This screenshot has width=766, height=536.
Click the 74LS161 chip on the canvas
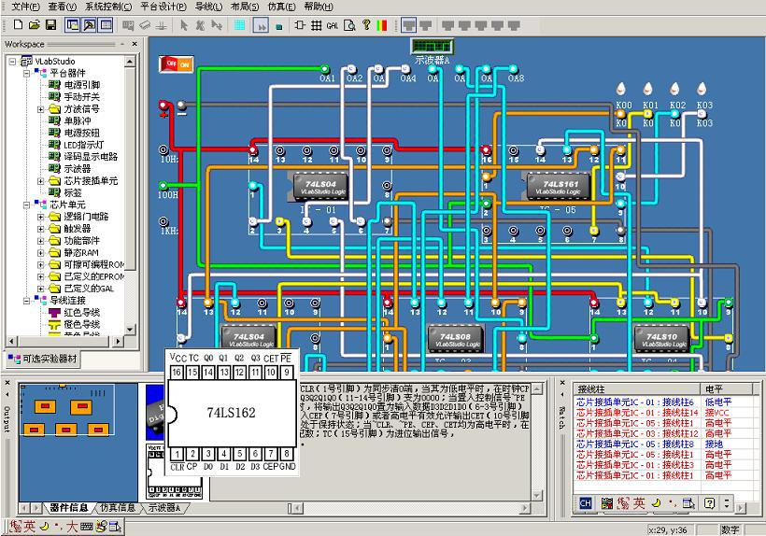559,187
